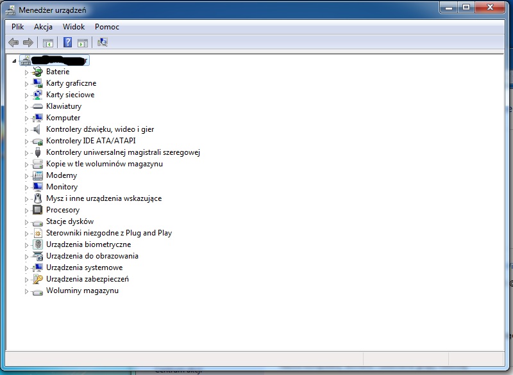Expand the Stacje dysków node
Viewport: 513px width, 375px height.
pos(26,222)
